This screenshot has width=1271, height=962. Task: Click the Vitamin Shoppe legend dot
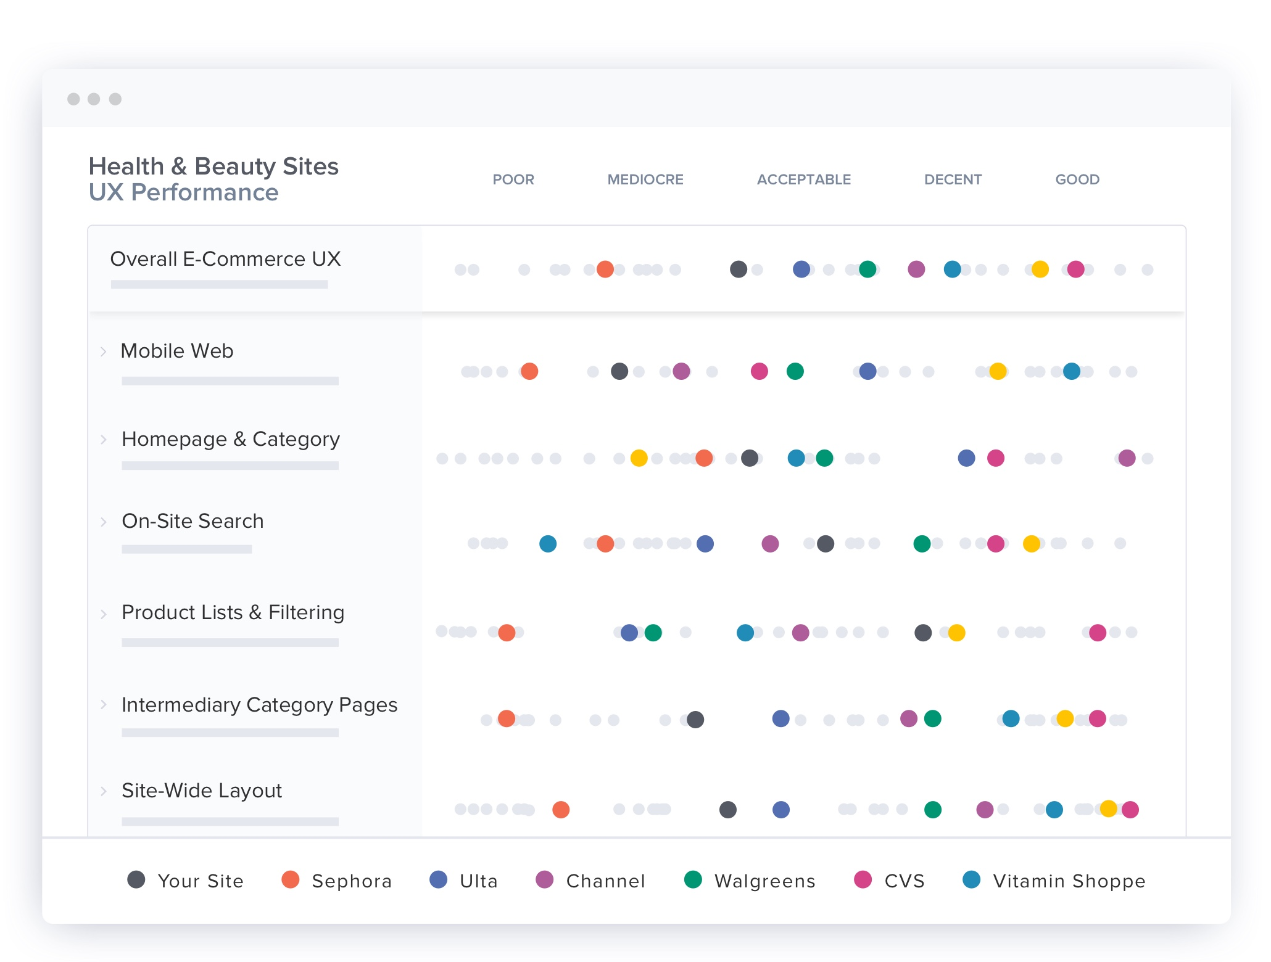[x=971, y=880]
